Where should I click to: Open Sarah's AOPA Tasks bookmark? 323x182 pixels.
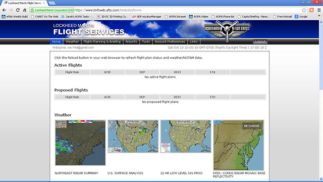pos(77,17)
